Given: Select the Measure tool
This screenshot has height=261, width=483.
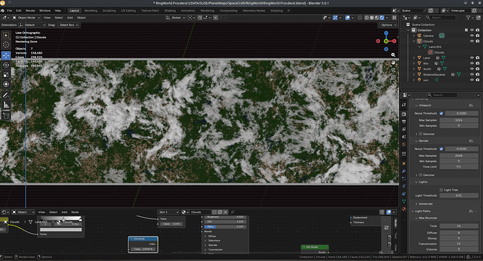Looking at the screenshot, I should (6, 105).
